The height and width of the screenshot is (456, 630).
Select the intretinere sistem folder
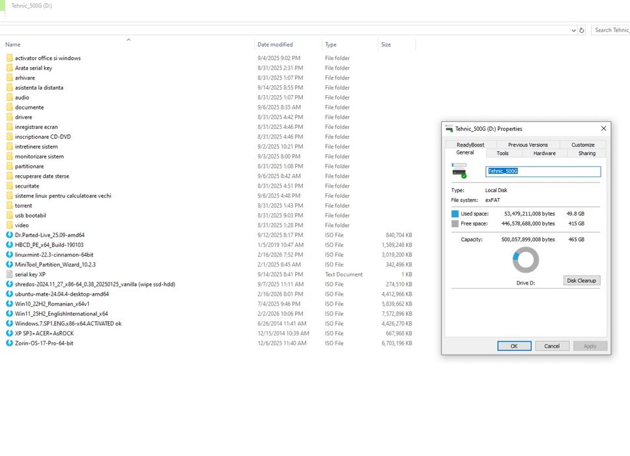pos(36,147)
